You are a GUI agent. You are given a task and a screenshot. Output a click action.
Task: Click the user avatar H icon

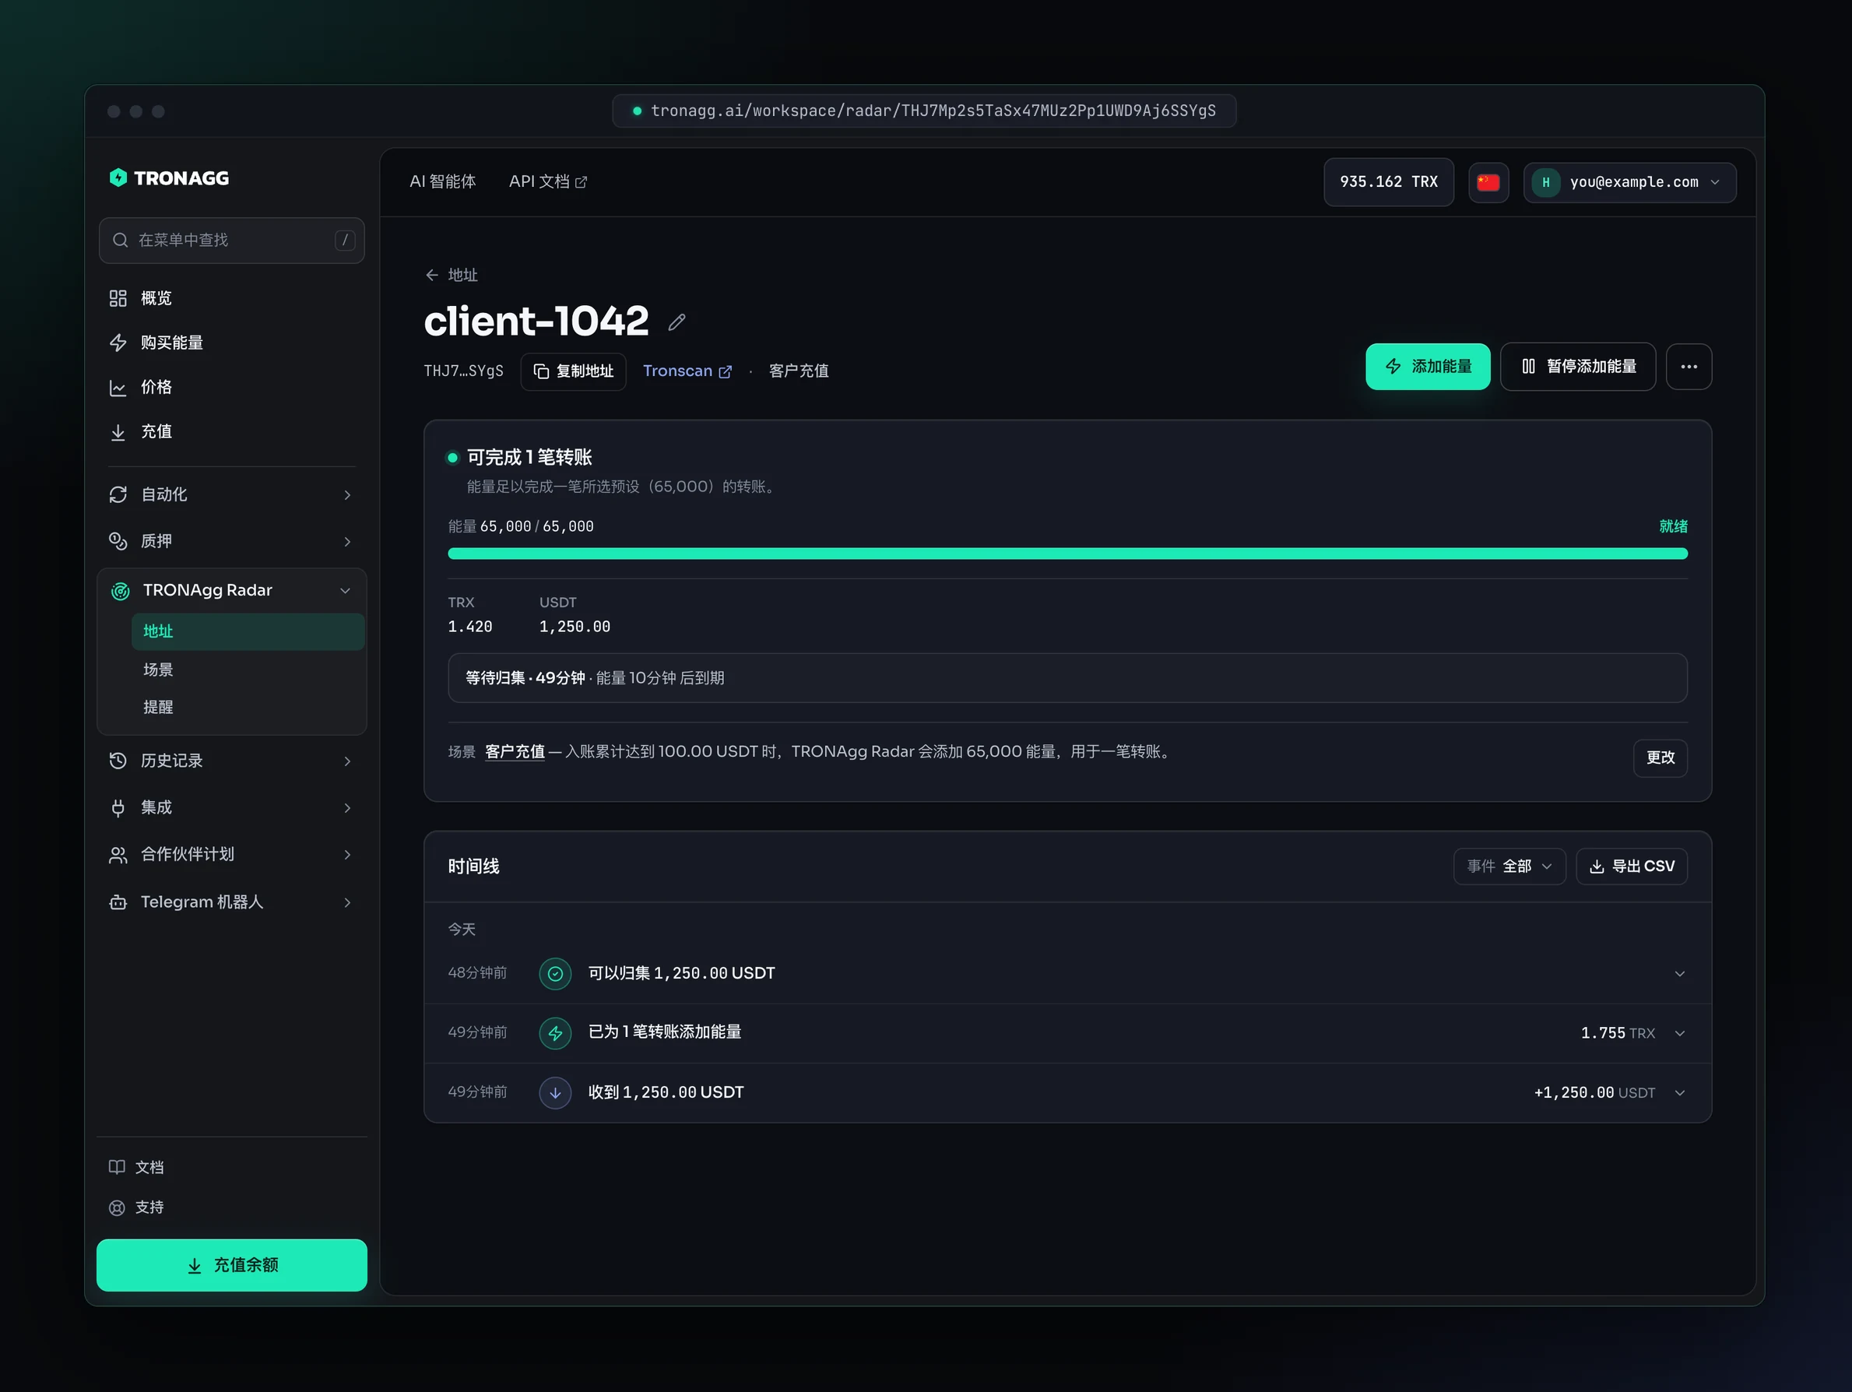pyautogui.click(x=1545, y=181)
